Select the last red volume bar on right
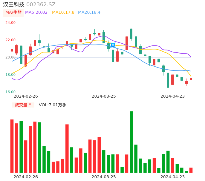 (191, 170)
